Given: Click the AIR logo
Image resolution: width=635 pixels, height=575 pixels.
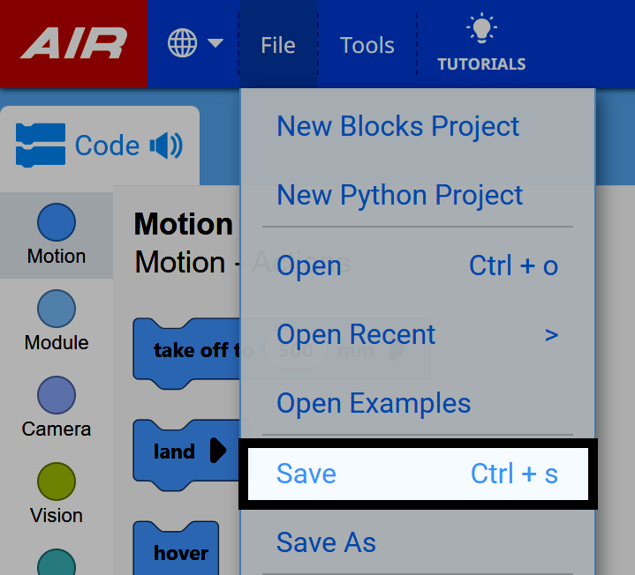Looking at the screenshot, I should [74, 43].
